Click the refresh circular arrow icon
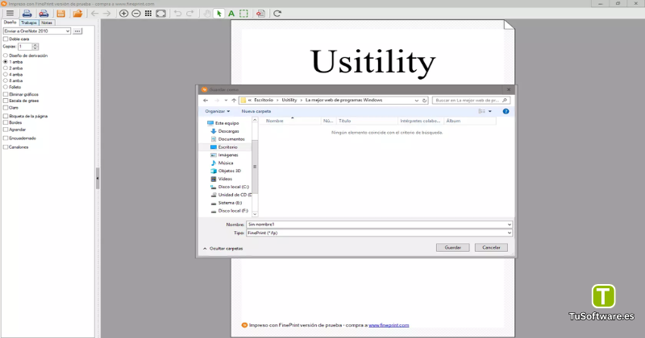This screenshot has width=645, height=338. 277,14
